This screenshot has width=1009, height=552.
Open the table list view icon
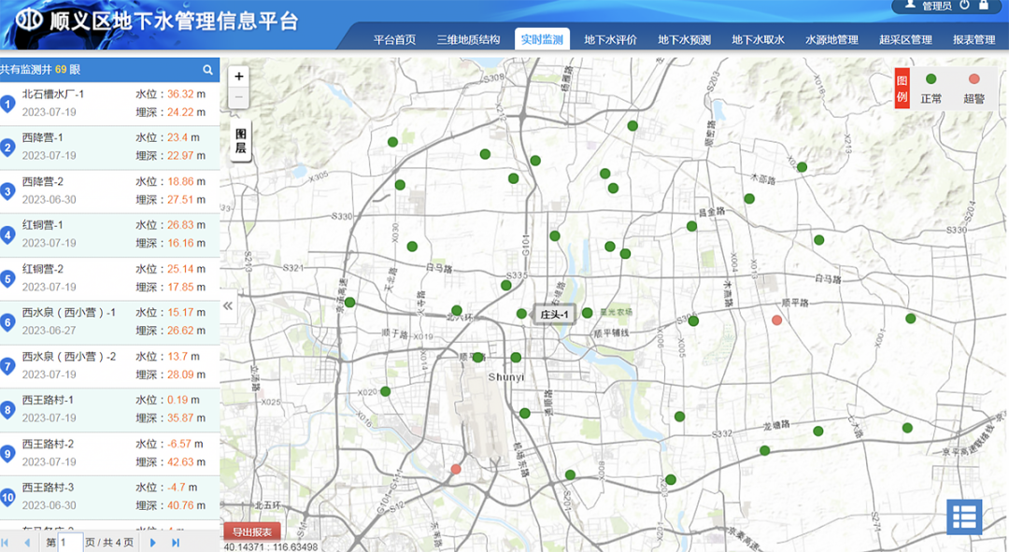click(964, 517)
